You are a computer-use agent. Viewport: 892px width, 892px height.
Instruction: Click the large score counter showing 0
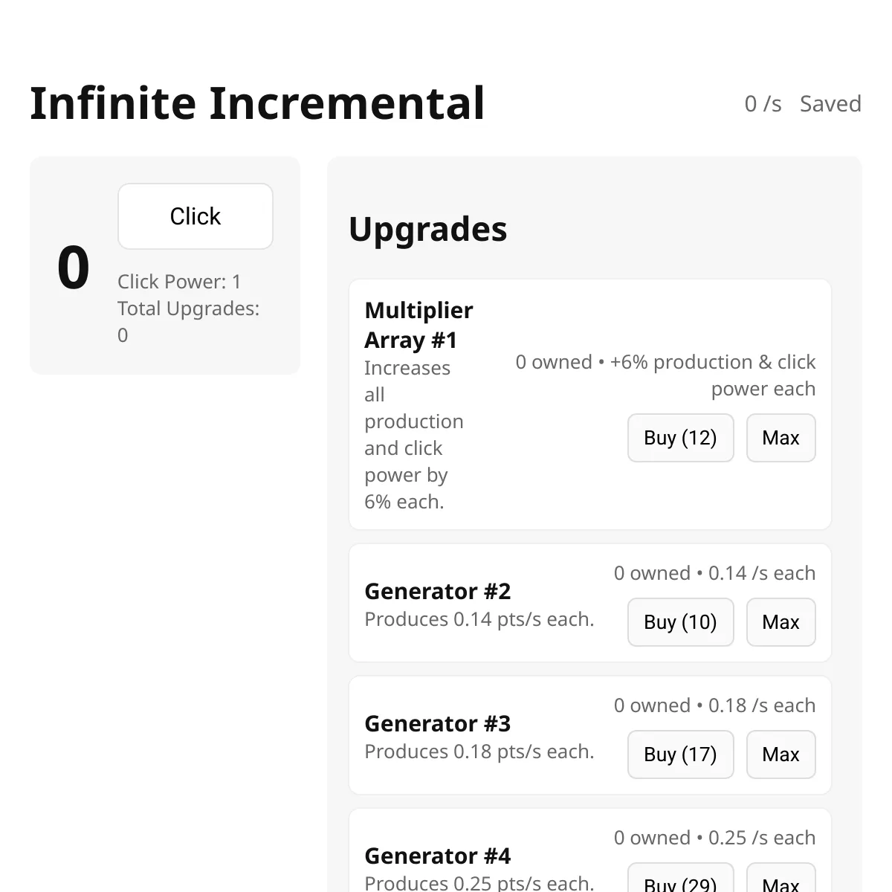pos(71,268)
